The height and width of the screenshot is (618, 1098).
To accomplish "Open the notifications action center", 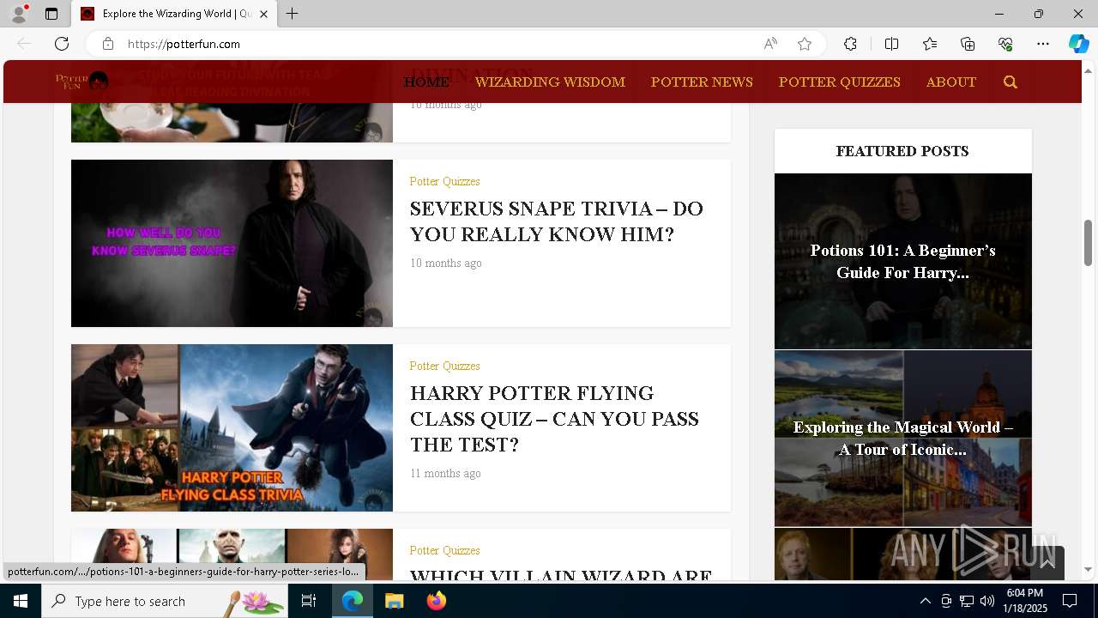I will click(1070, 601).
